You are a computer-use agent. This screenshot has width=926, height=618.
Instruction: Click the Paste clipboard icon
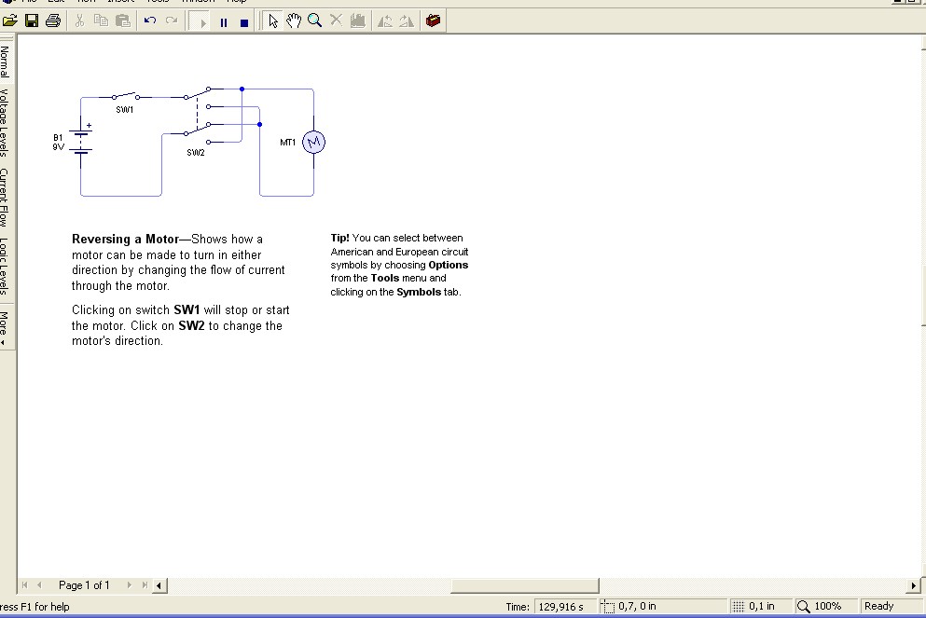pos(123,21)
